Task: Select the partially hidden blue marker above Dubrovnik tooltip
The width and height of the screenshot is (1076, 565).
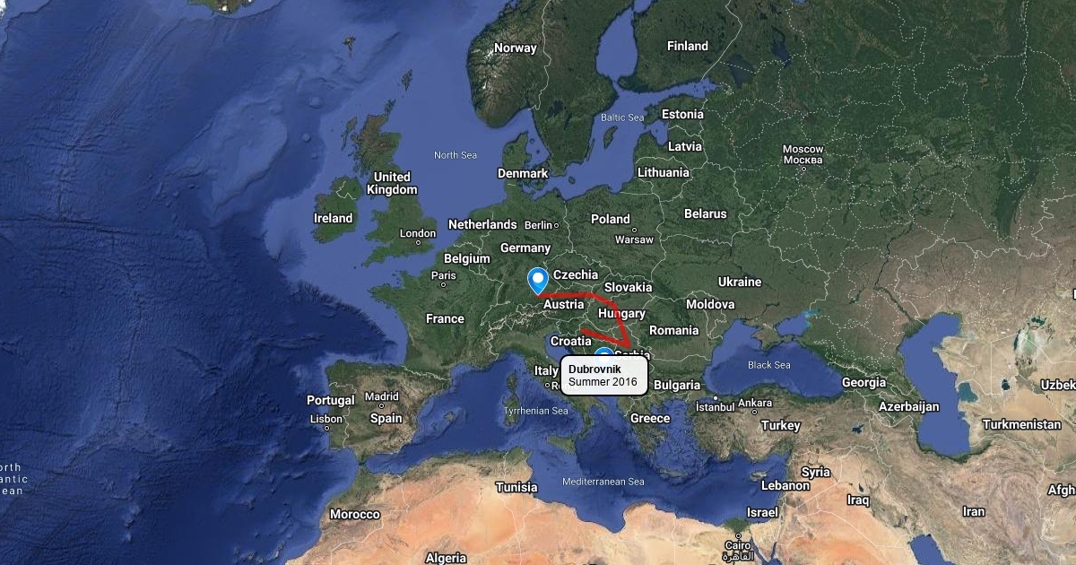Action: click(x=603, y=352)
